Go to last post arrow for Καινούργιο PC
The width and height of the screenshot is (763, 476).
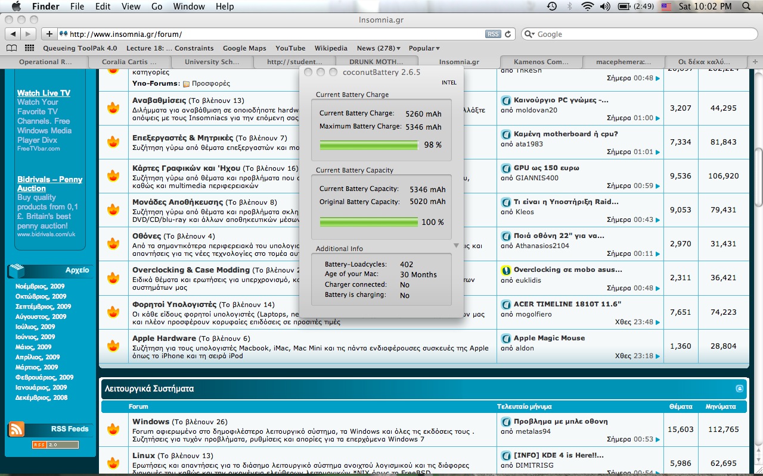point(658,118)
